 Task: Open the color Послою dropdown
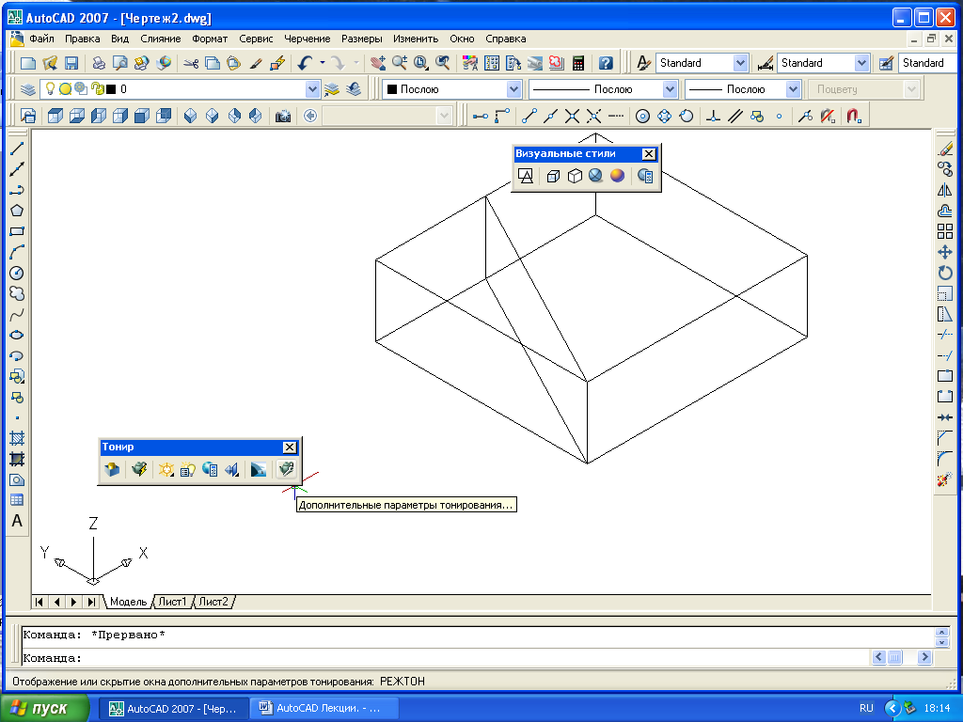point(514,89)
